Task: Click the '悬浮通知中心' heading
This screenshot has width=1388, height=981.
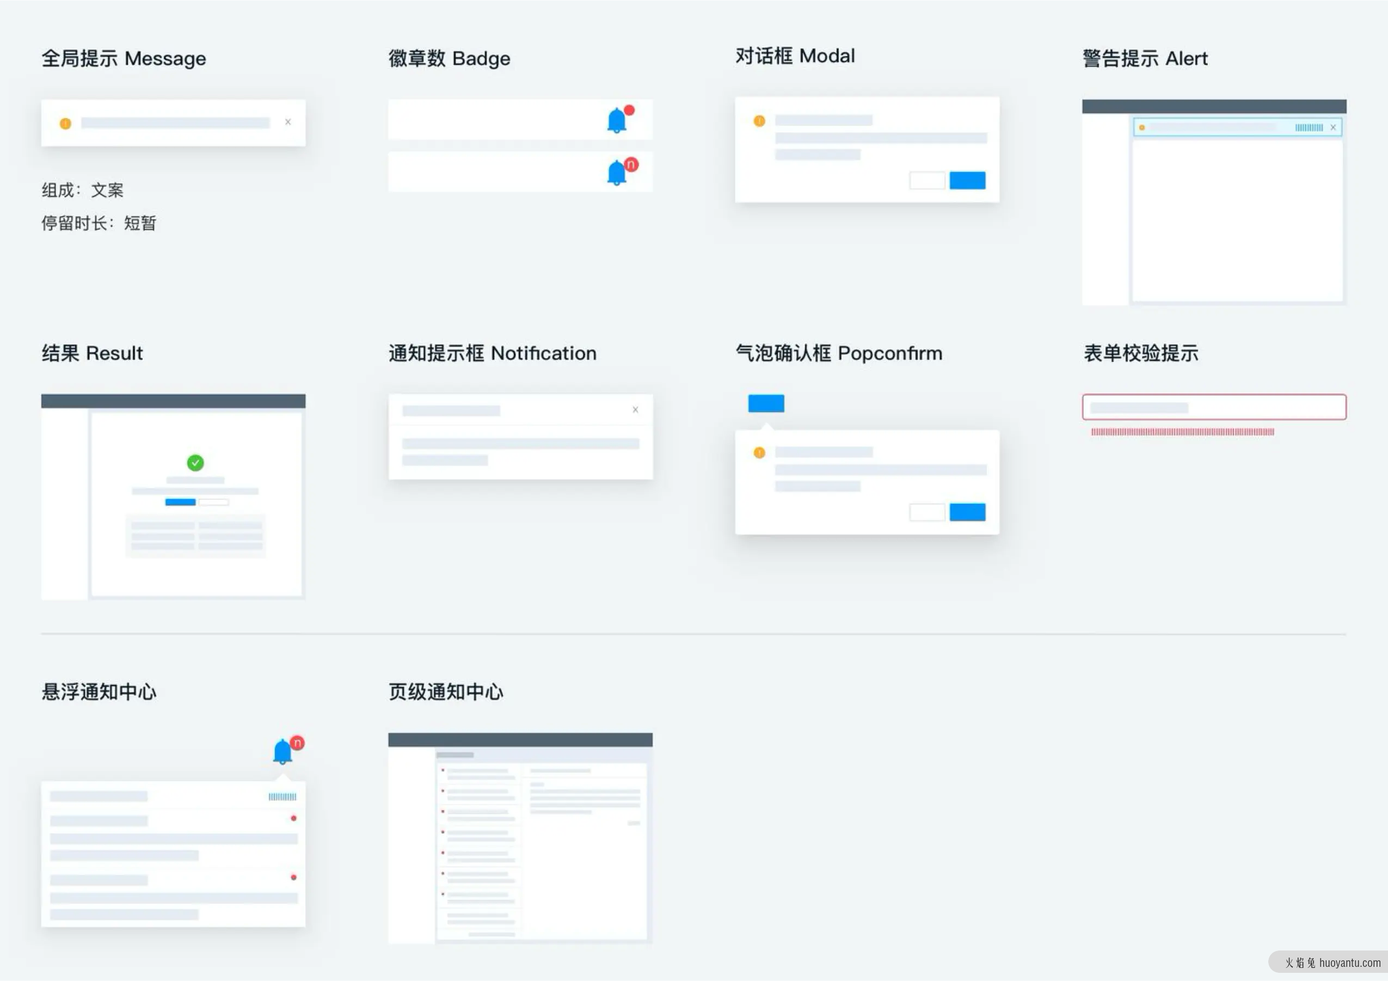Action: [99, 692]
